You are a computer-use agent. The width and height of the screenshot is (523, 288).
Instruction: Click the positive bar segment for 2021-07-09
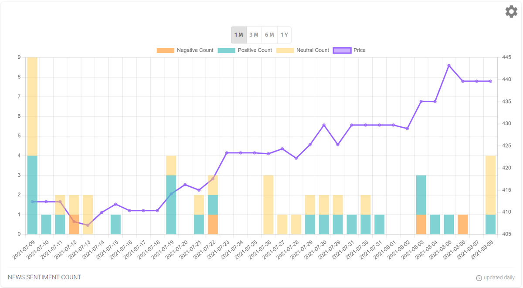pos(32,195)
